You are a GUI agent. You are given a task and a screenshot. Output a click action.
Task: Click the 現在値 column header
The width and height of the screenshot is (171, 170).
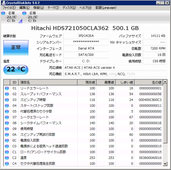tap(87, 82)
